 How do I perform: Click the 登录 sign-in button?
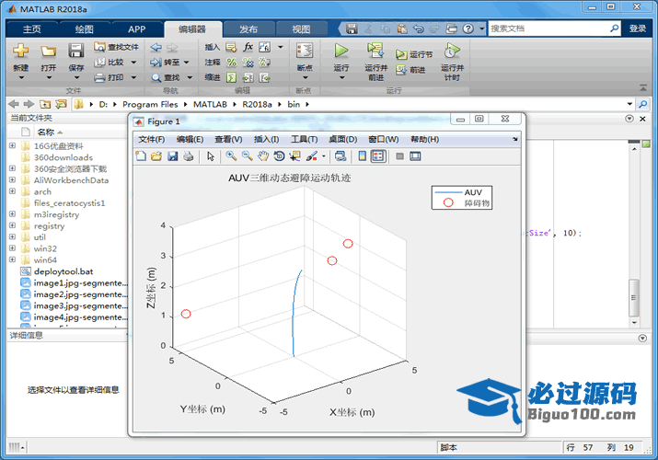coord(638,29)
